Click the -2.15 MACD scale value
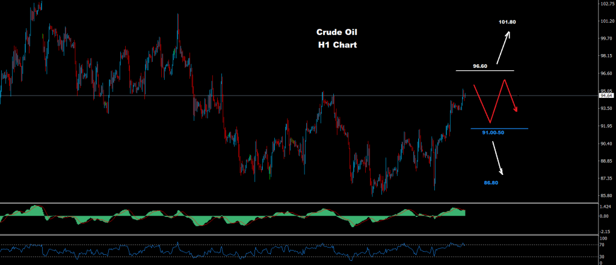616x265 pixels. (x=605, y=231)
